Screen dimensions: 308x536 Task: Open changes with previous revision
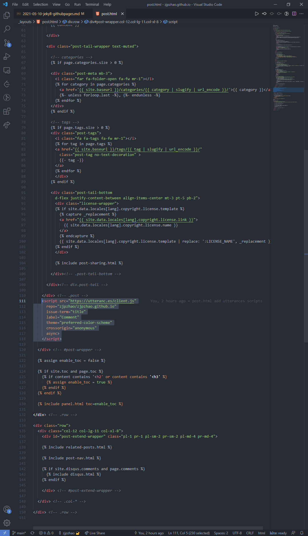coord(264,14)
